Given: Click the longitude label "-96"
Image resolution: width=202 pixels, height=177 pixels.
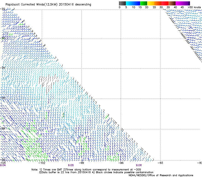Looking at the screenshot, I should 121,163.
